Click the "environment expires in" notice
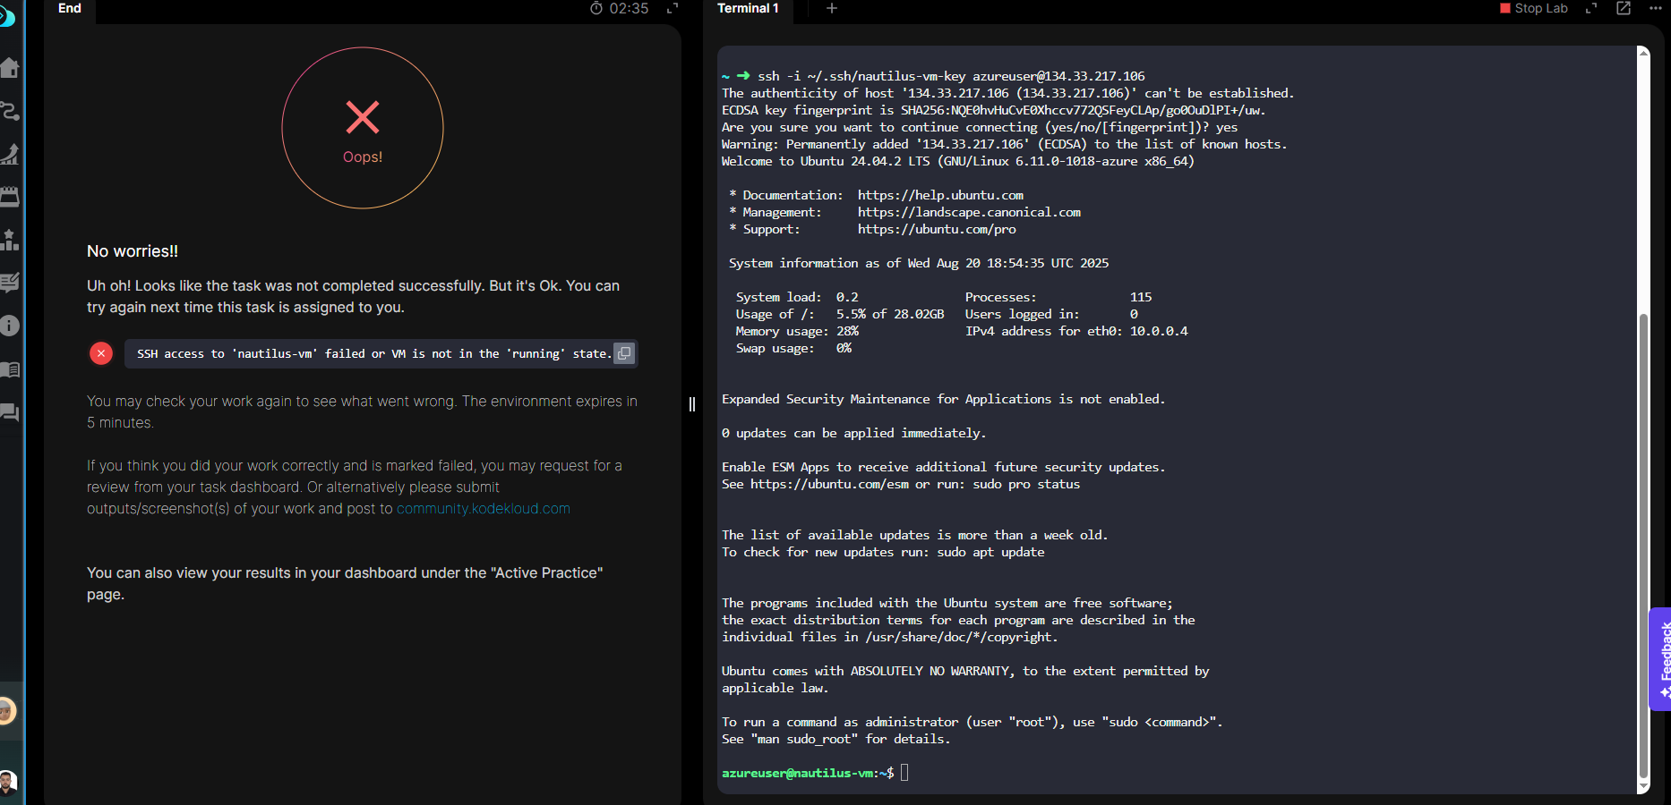This screenshot has height=805, width=1671. [362, 411]
